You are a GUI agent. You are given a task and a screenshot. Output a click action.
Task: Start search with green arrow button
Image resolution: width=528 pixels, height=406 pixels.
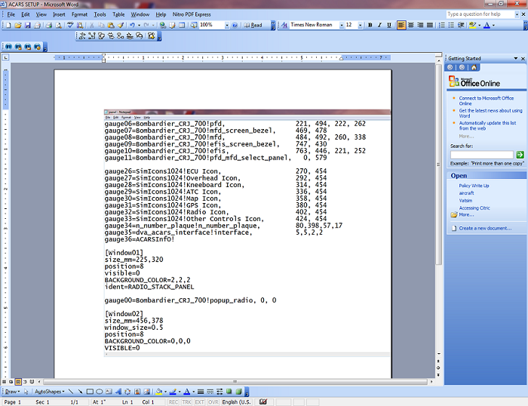(520, 155)
